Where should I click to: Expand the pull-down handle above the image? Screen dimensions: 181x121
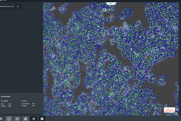[111, 3]
